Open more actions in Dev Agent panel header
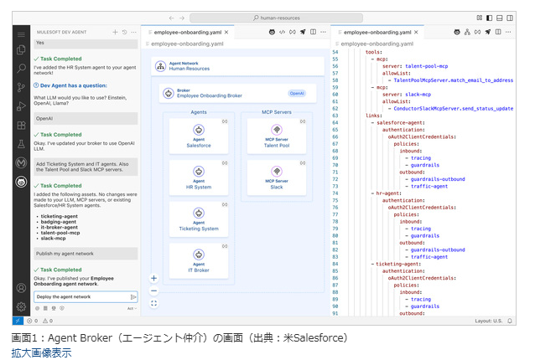 click(134, 32)
